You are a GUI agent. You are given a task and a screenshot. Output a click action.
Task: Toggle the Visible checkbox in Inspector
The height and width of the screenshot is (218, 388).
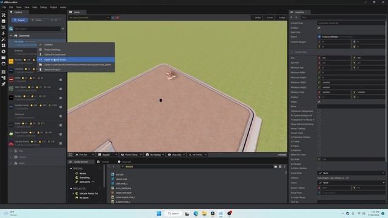319,102
